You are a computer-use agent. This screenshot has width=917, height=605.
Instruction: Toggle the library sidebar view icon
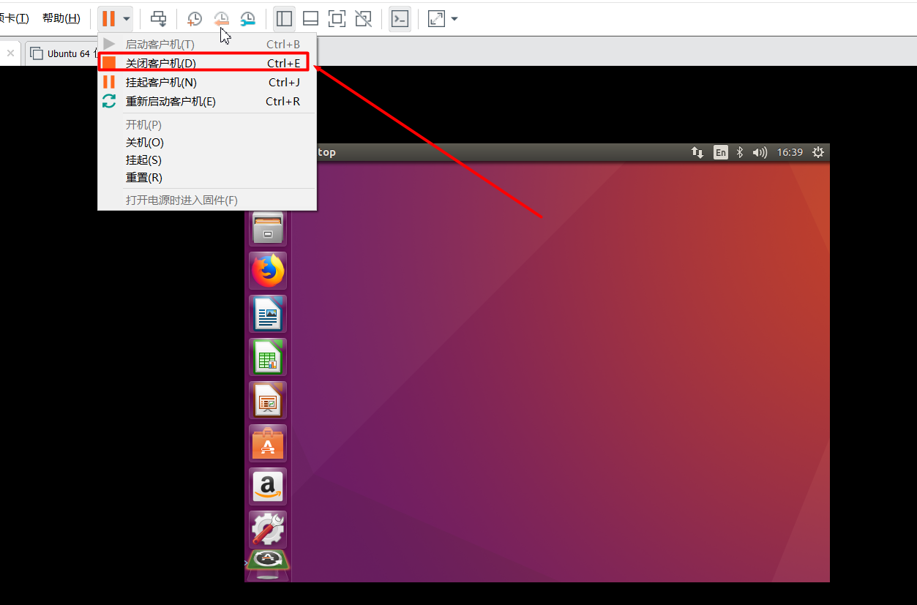[285, 18]
